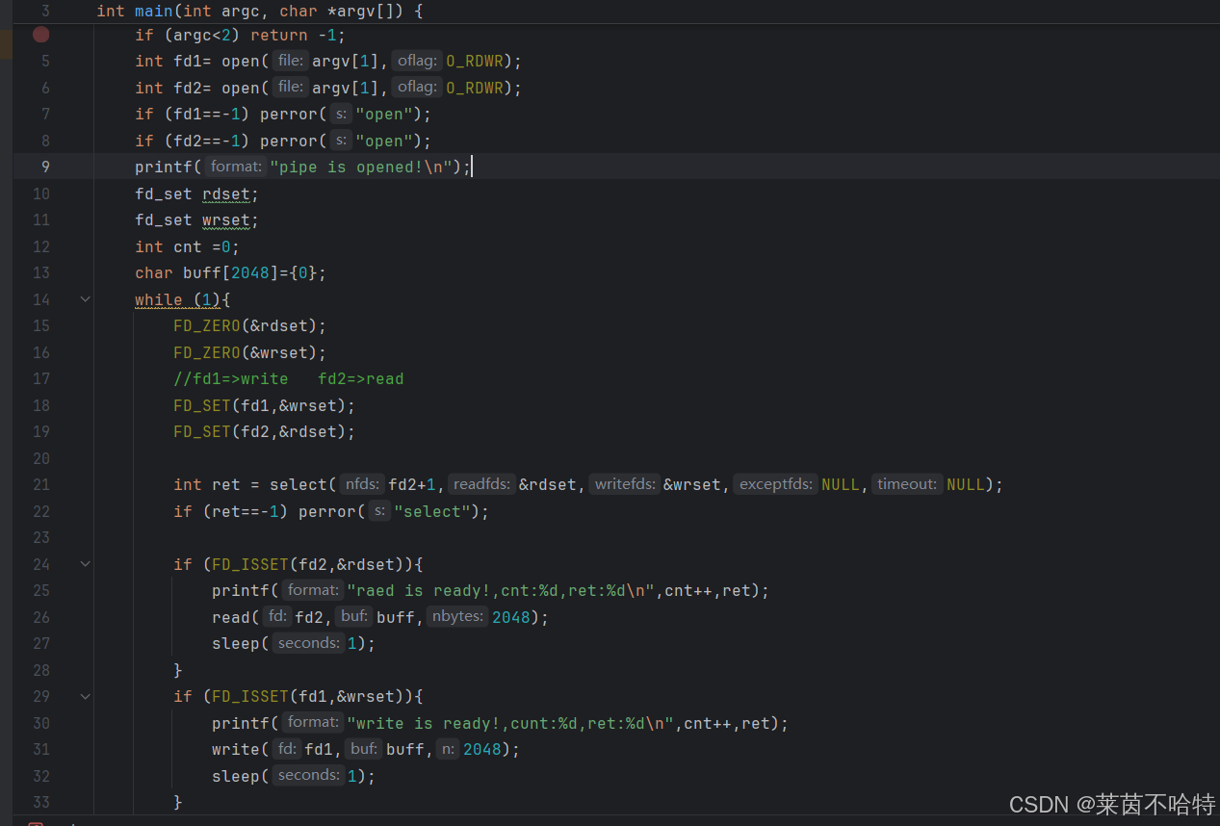The height and width of the screenshot is (826, 1220).
Task: Click the "n:" hint in the write call
Action: [448, 749]
